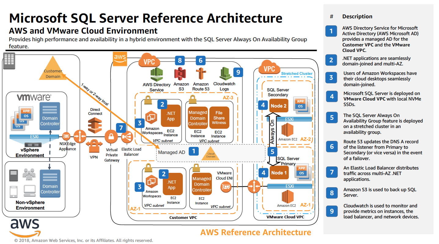Select the 'SQL Server Secondary' label
Viewport: 439px width, 244px height.
(x=278, y=92)
